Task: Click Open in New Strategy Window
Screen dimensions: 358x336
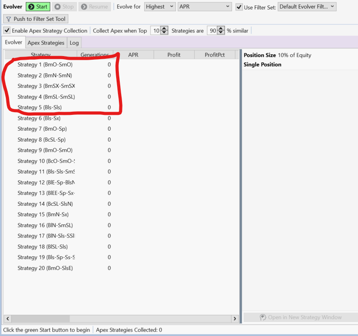Action: [x=300, y=317]
